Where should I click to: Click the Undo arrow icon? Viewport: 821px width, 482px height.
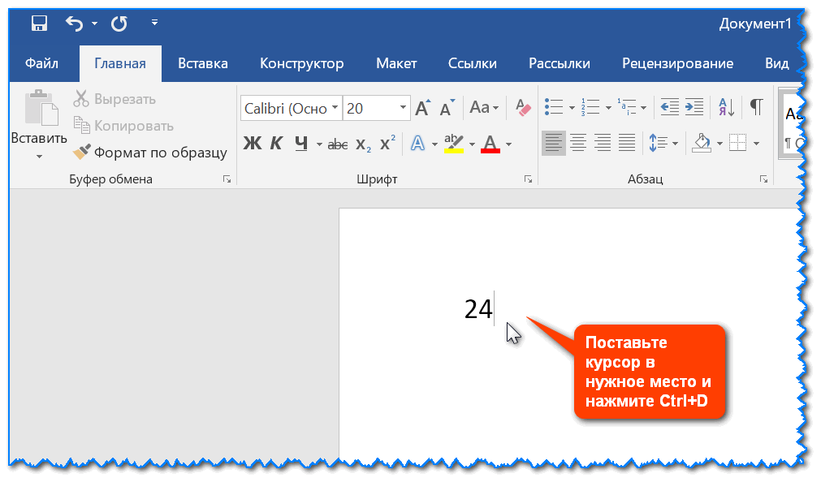(x=75, y=24)
